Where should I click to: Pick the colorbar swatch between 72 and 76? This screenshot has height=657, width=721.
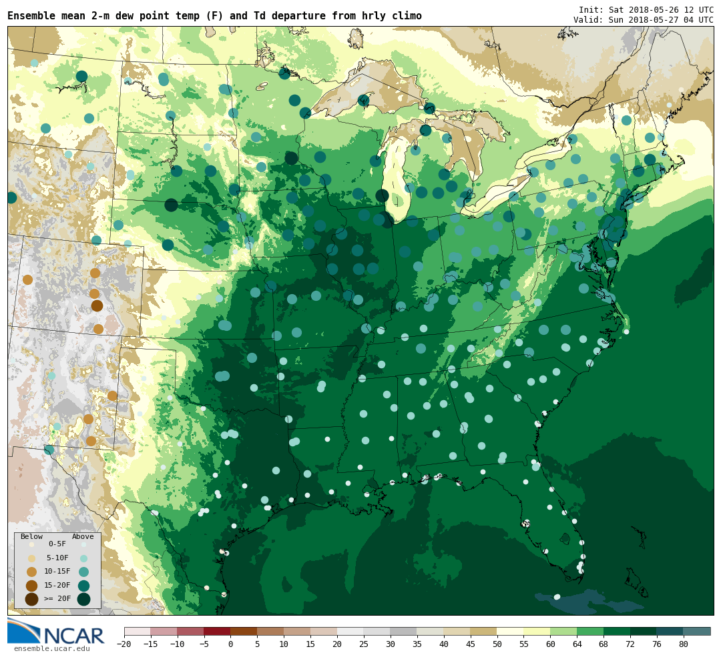[644, 631]
